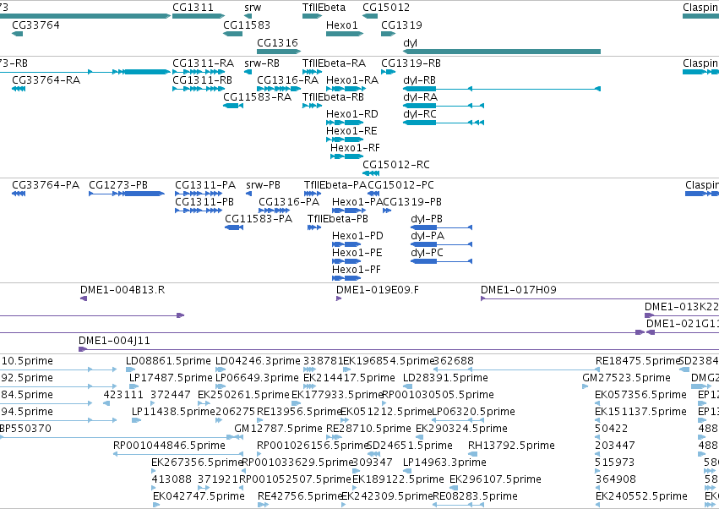Click the RE08283.5prime EST label
Image resolution: width=719 pixels, height=509 pixels.
coord(475,496)
